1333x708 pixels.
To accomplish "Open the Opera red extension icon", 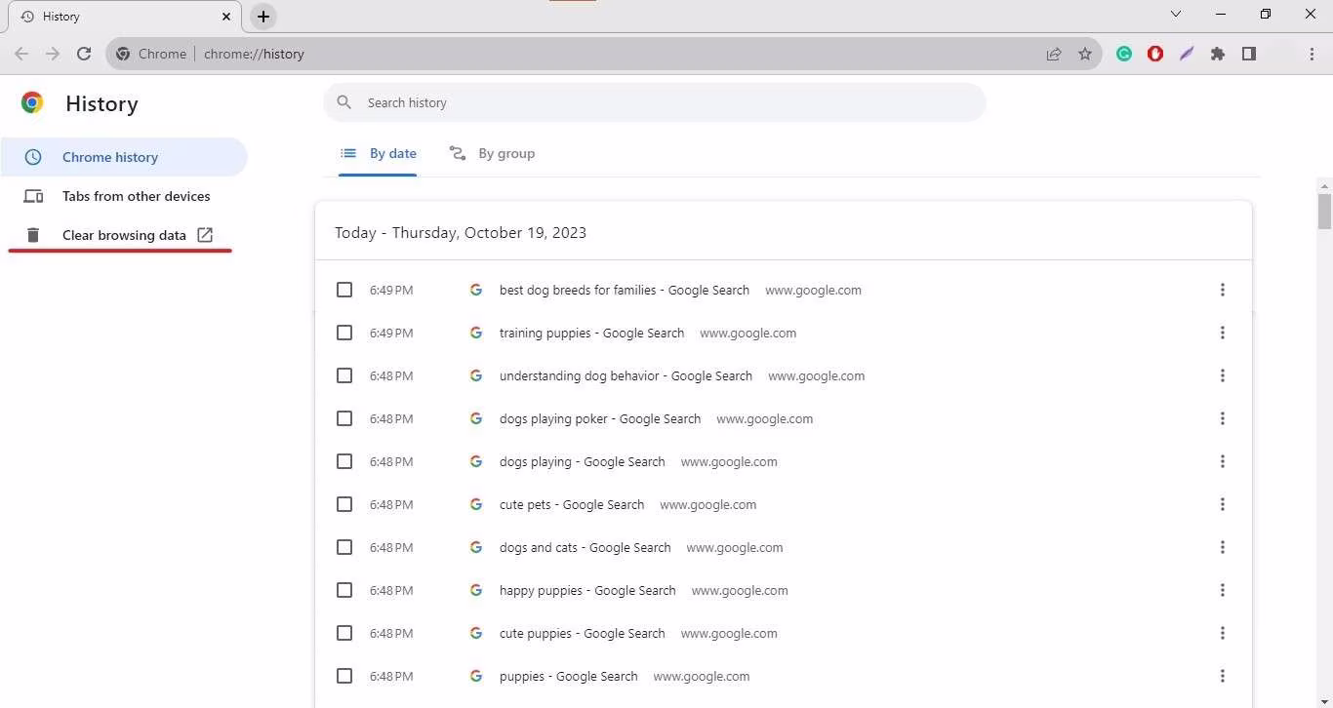I will (1155, 55).
